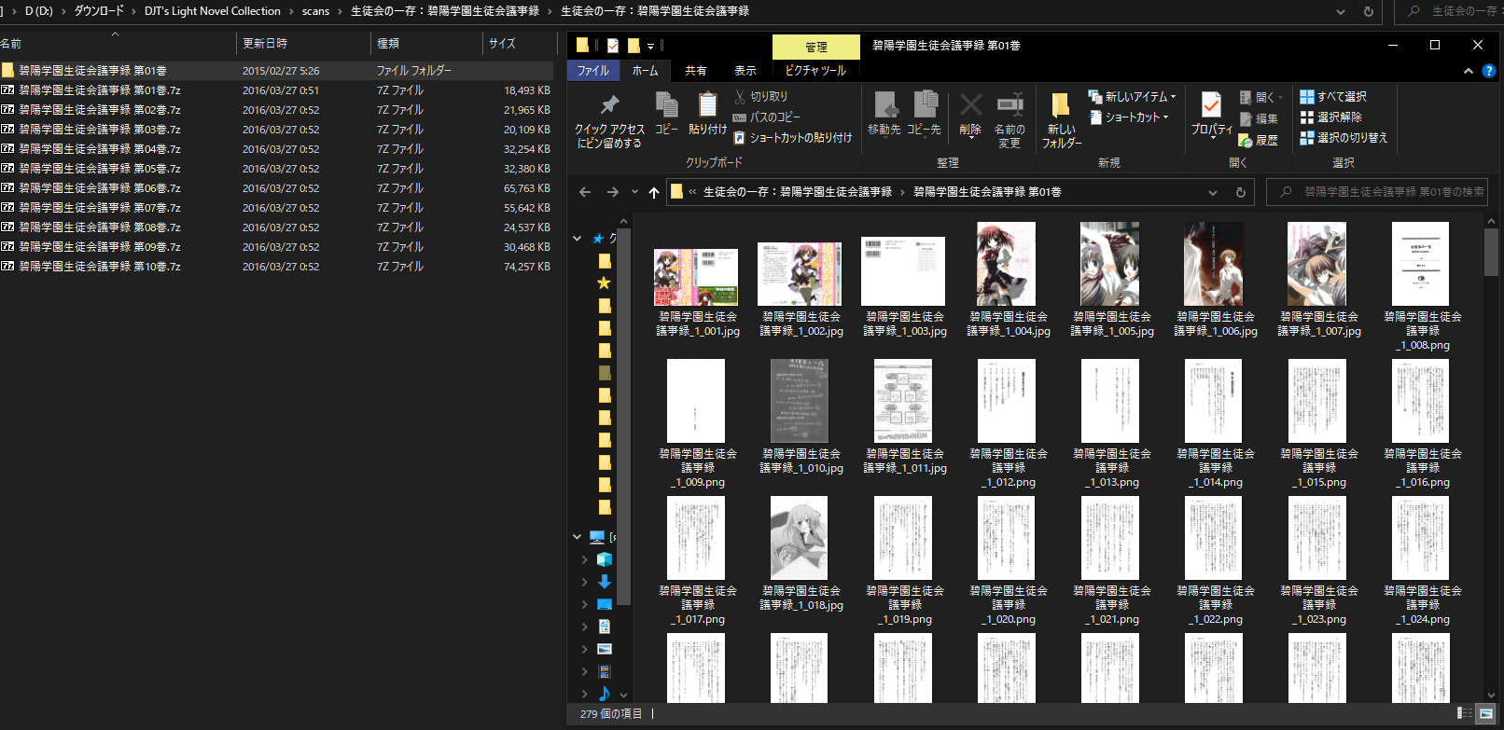Switch to large thumbnails view in status bar
1504x730 pixels.
pos(1483,713)
